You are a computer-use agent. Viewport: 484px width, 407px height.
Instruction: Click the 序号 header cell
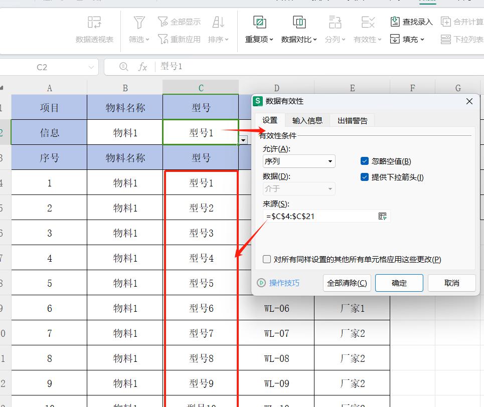49,158
